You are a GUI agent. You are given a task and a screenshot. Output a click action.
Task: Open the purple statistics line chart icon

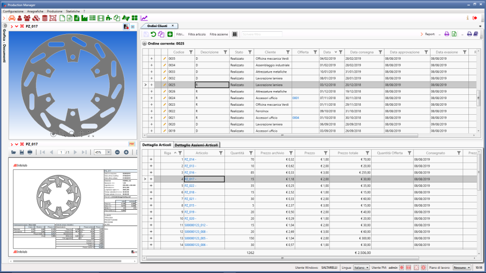coord(144,18)
